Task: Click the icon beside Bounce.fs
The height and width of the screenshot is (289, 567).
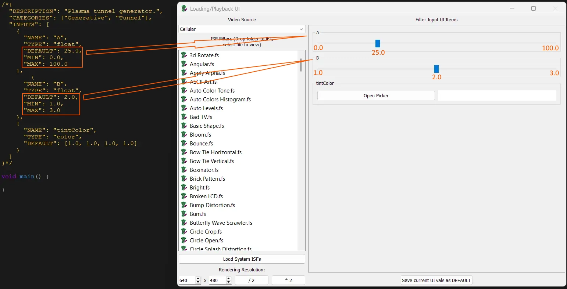Action: pos(184,143)
